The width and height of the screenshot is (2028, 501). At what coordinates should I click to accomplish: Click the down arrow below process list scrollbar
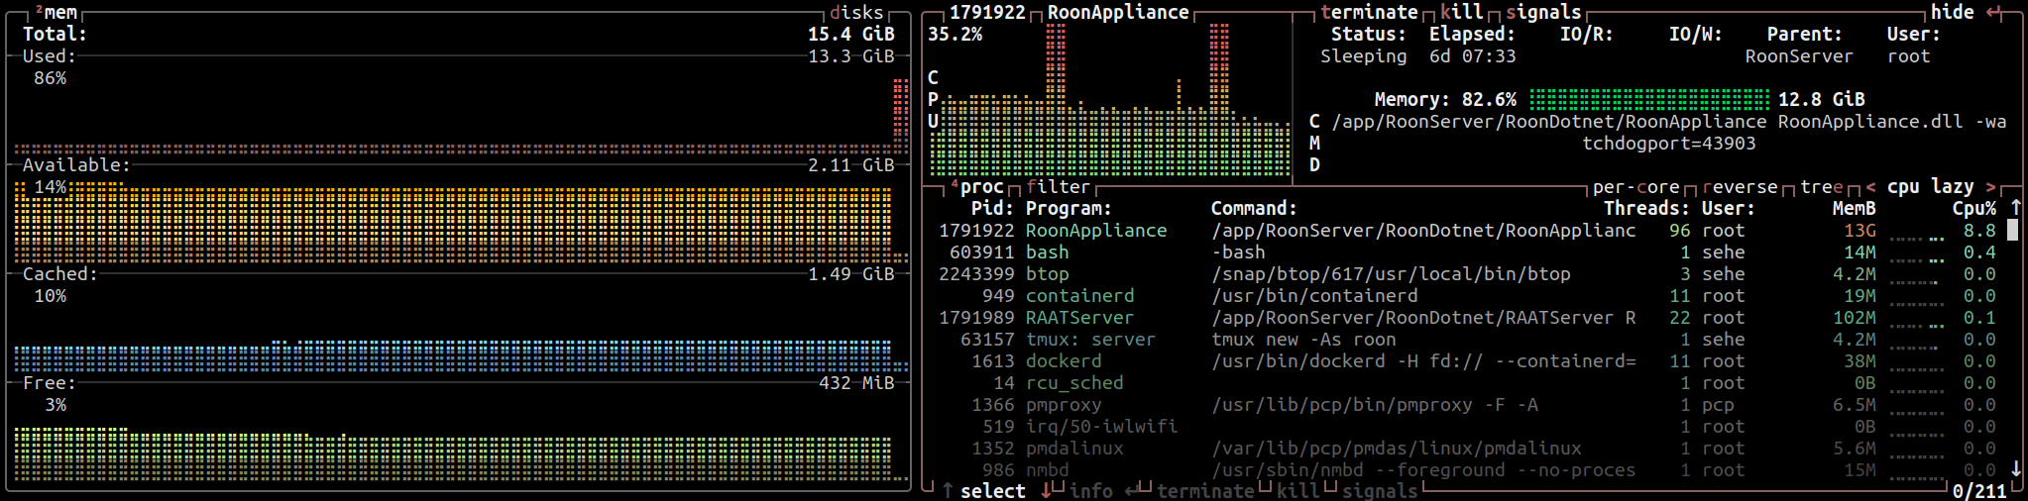(x=2015, y=469)
